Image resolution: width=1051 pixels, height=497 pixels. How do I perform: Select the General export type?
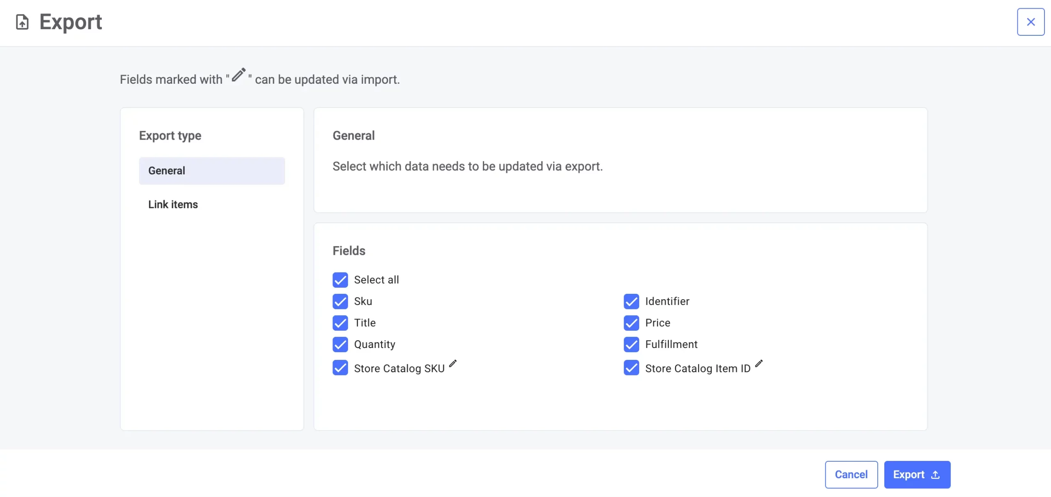pos(212,171)
